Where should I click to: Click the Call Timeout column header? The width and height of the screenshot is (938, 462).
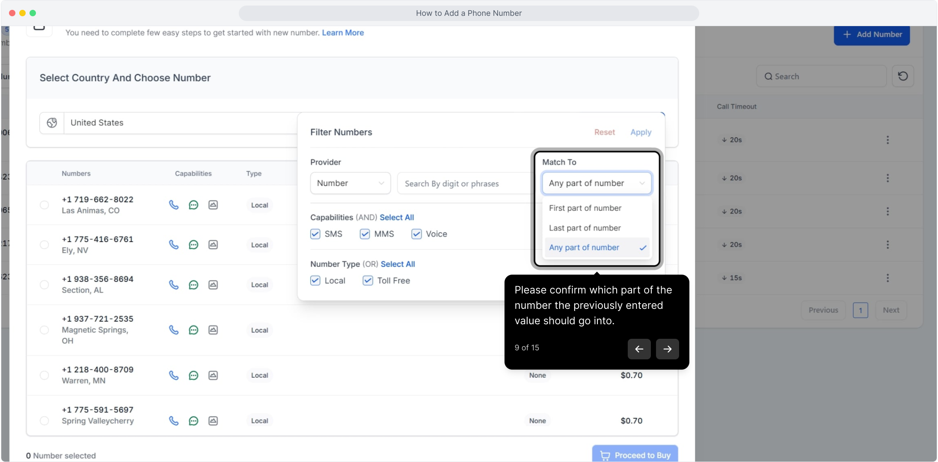point(736,107)
